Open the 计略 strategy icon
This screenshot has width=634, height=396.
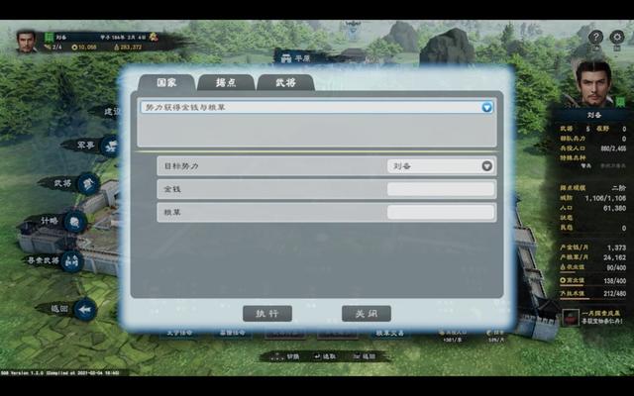(x=74, y=222)
